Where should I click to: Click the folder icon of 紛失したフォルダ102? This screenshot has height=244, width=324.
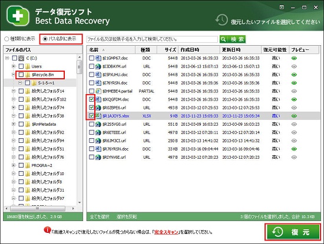[28, 99]
